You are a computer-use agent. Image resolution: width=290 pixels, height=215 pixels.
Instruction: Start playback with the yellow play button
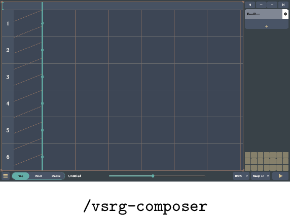coord(280,176)
